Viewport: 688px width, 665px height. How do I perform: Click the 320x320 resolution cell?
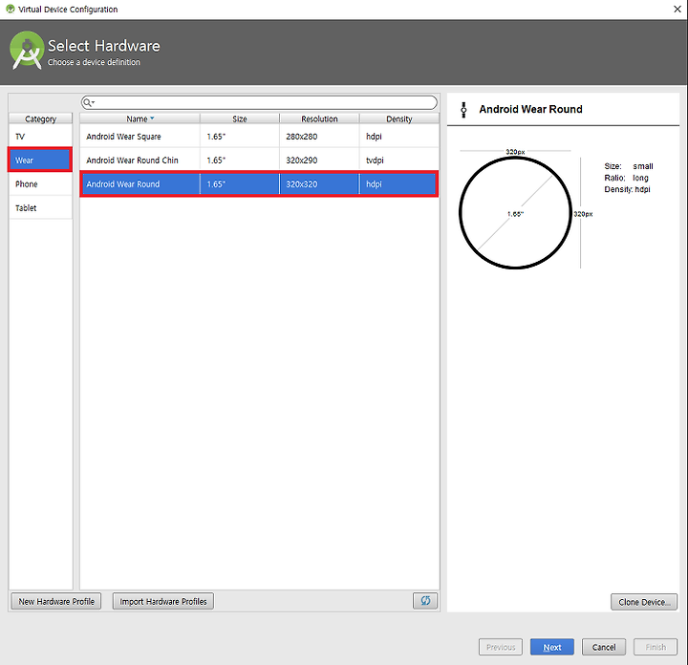(x=319, y=183)
